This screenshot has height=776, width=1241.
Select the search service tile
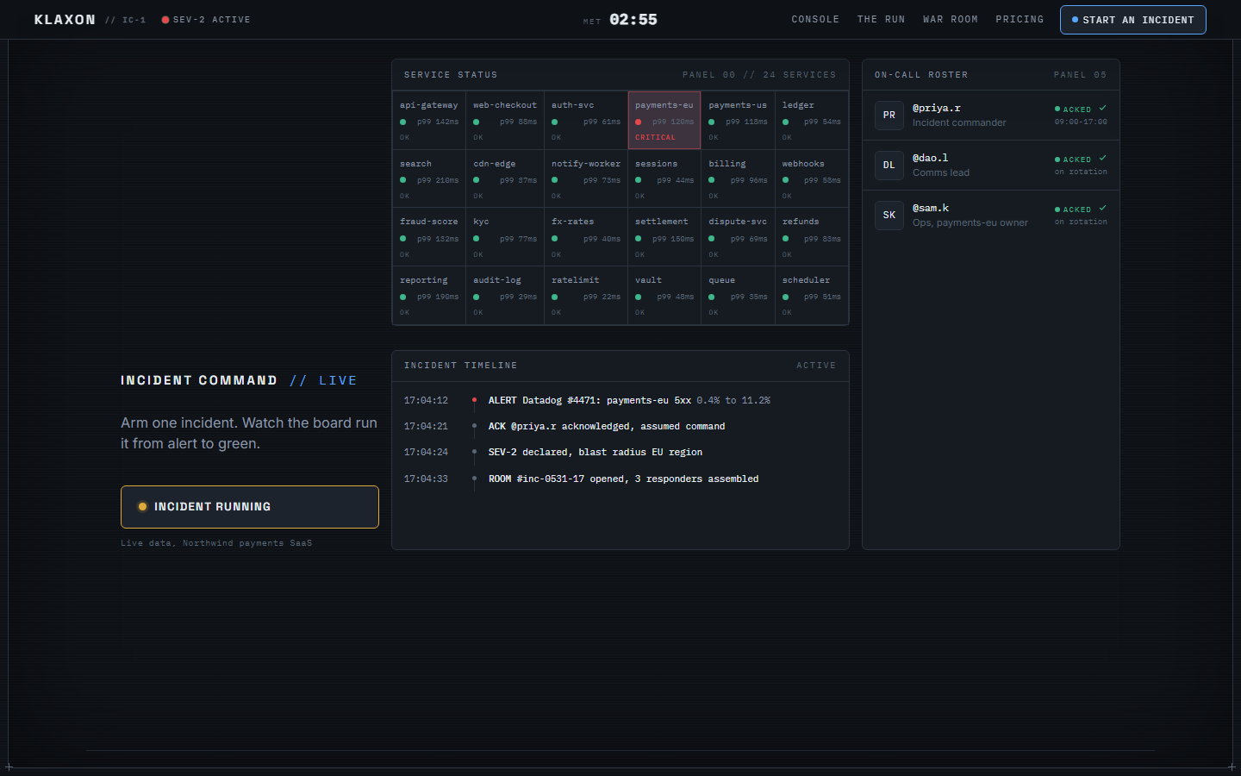point(429,178)
